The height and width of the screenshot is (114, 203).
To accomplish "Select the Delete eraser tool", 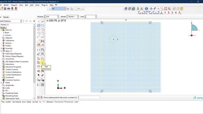I will tap(43, 75).
